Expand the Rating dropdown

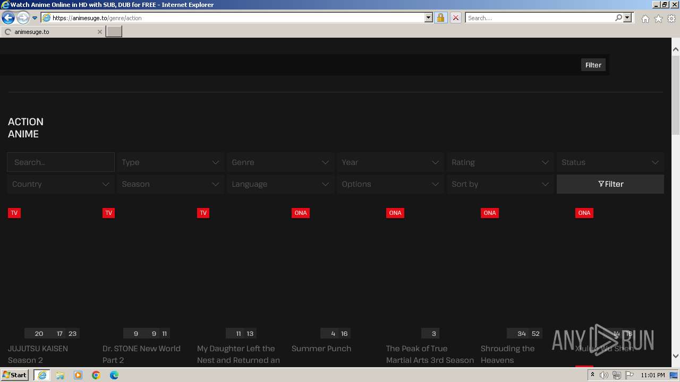coord(500,162)
